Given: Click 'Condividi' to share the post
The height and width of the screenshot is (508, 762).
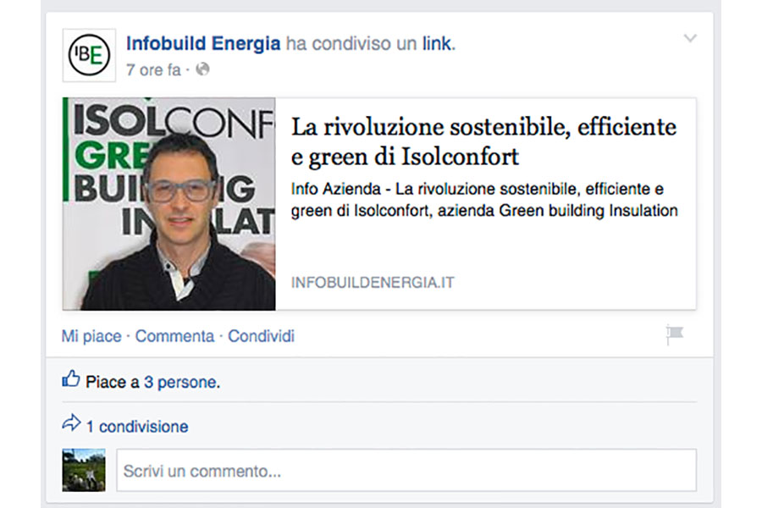Looking at the screenshot, I should [x=261, y=336].
